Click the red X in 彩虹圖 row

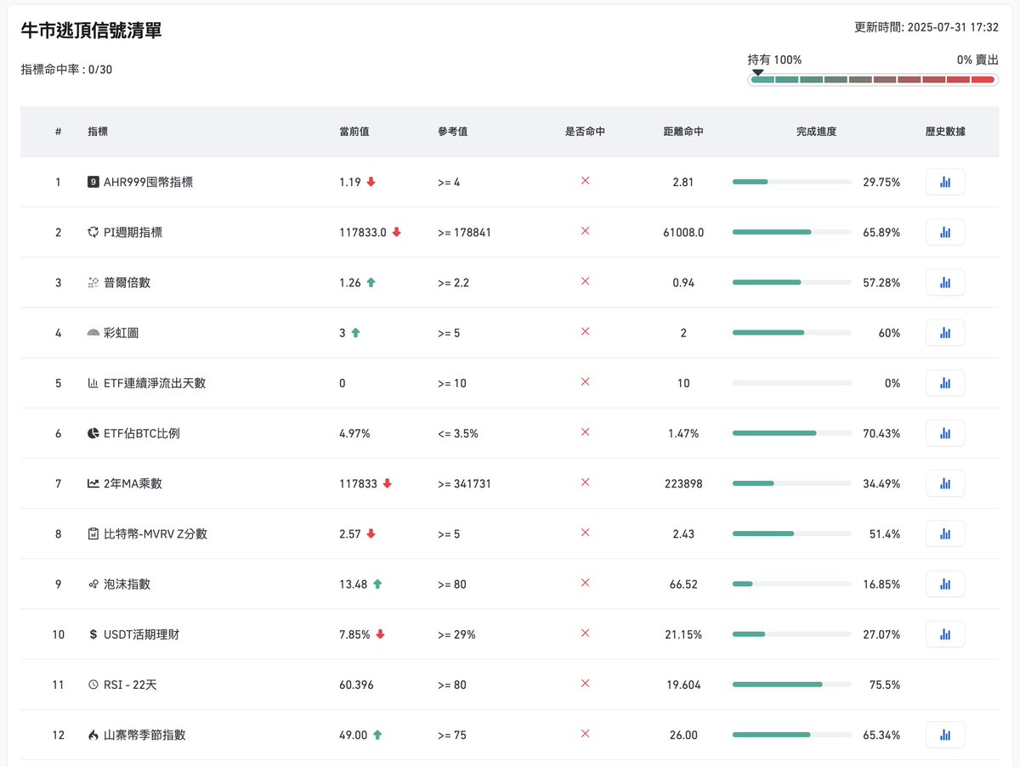pos(585,332)
